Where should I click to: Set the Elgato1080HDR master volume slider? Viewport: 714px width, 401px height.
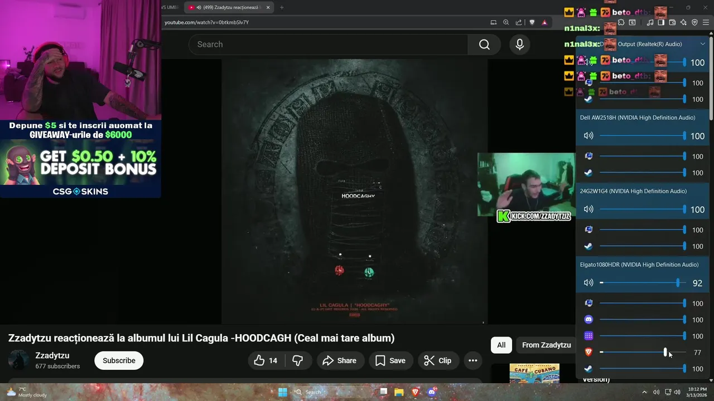643,283
